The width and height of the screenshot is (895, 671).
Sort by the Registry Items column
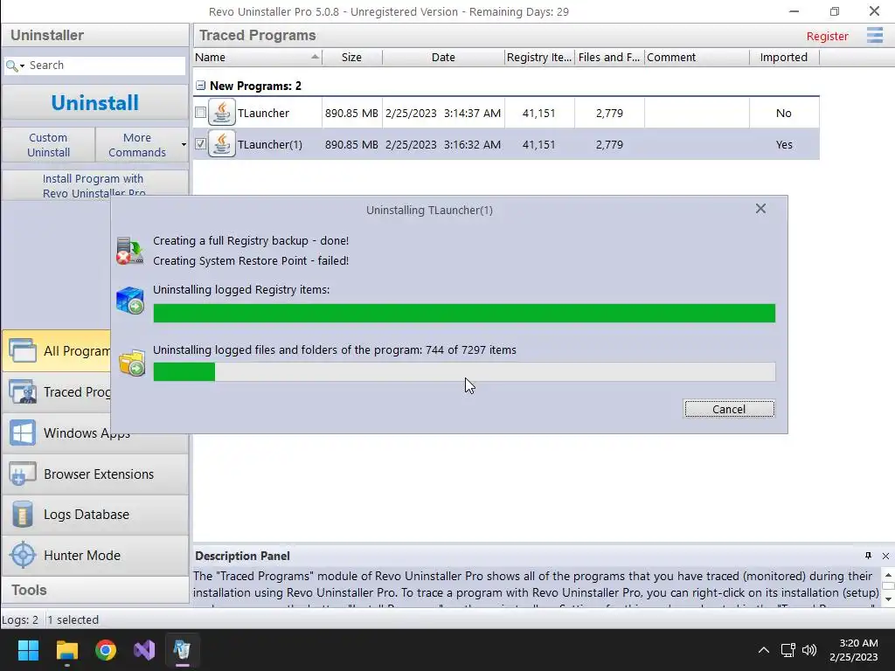pyautogui.click(x=539, y=57)
